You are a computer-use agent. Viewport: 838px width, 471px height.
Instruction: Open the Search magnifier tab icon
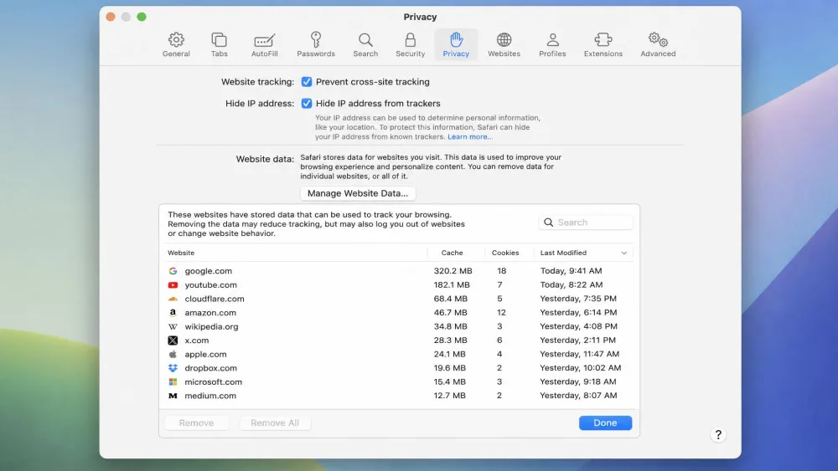(365, 40)
